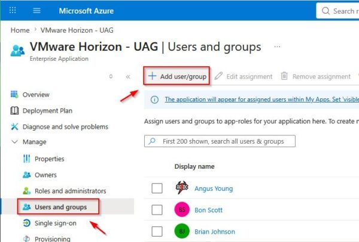
Task: Click the Owners people icon
Action: pos(27,175)
